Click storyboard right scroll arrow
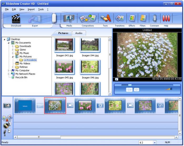The width and height of the screenshot is (184, 146). point(176,137)
